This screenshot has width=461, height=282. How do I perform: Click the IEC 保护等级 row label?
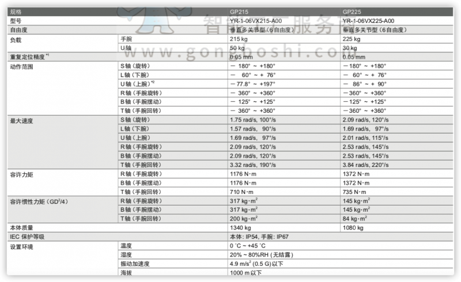(27, 237)
